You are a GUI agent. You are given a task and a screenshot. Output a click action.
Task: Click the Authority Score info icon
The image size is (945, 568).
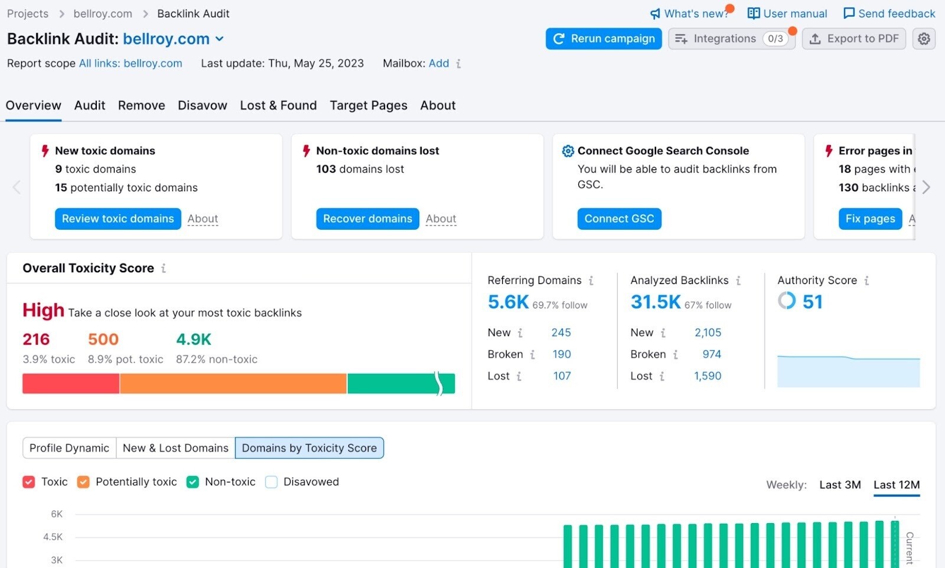[x=866, y=281]
